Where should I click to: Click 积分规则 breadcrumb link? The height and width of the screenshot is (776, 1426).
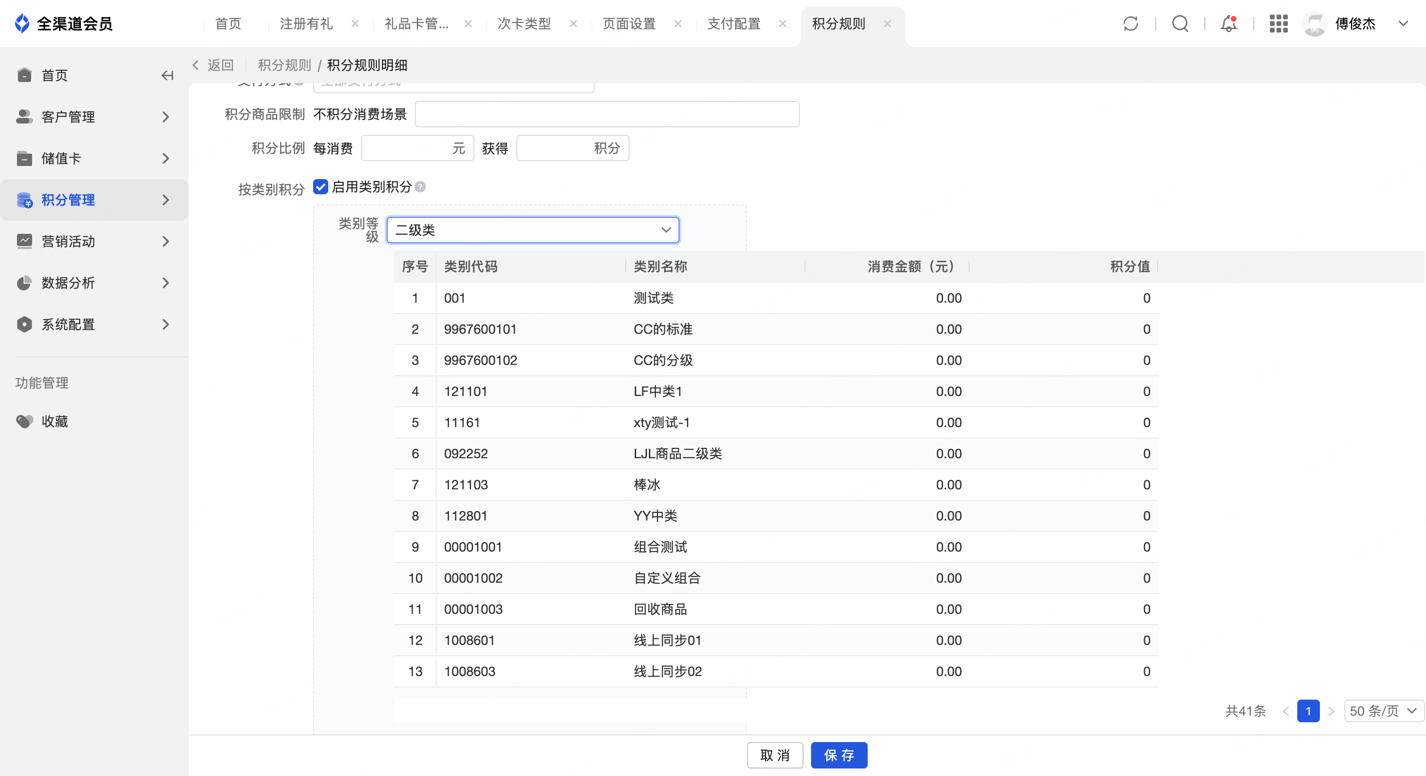pyautogui.click(x=284, y=66)
